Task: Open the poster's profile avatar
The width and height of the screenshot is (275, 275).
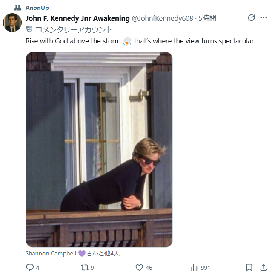Action: click(x=13, y=23)
